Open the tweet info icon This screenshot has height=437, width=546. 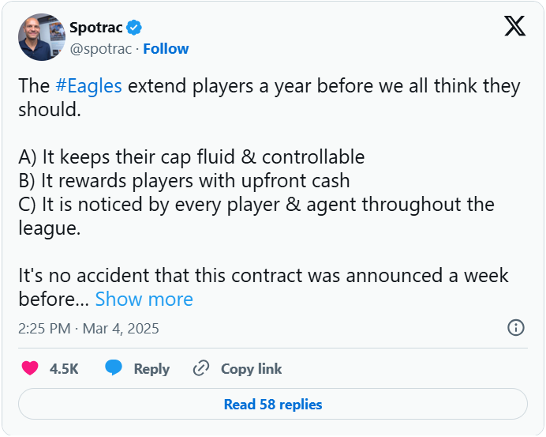click(x=515, y=327)
